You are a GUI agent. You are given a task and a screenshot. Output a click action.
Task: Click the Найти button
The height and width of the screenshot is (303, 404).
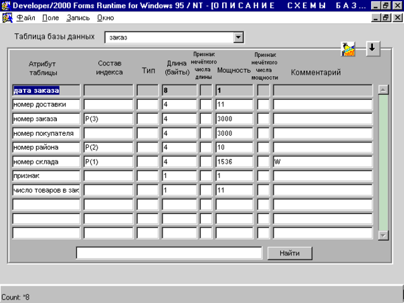(x=290, y=253)
